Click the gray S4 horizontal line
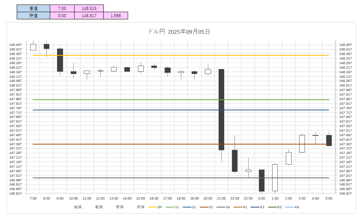 (114, 178)
